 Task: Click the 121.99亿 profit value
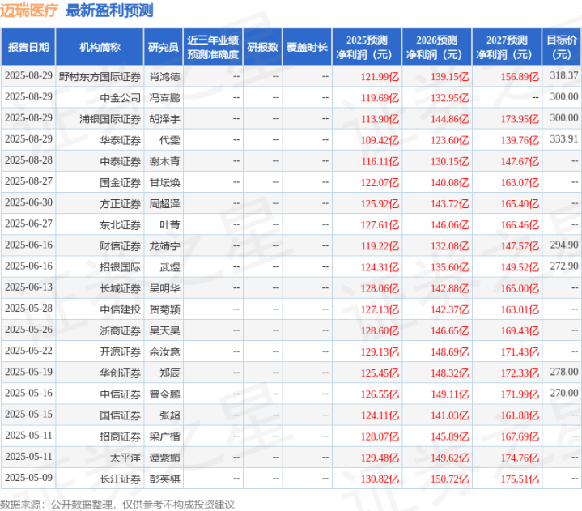tap(380, 77)
